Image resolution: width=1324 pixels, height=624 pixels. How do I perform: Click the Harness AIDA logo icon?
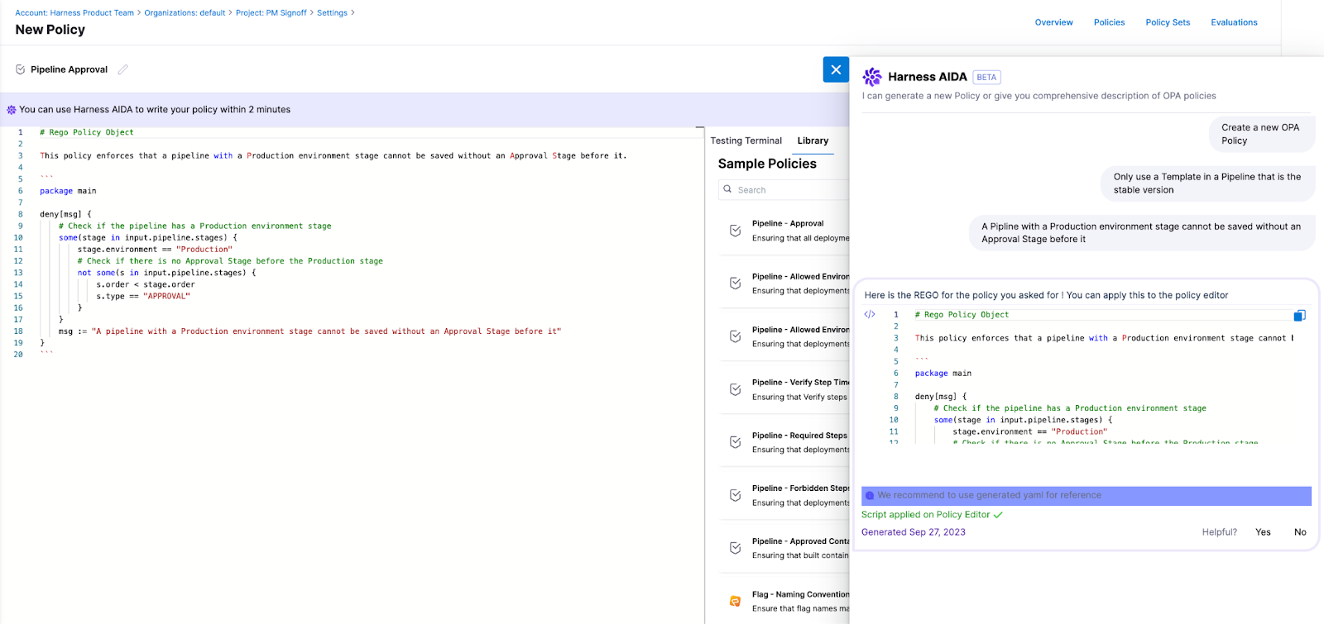pyautogui.click(x=872, y=77)
